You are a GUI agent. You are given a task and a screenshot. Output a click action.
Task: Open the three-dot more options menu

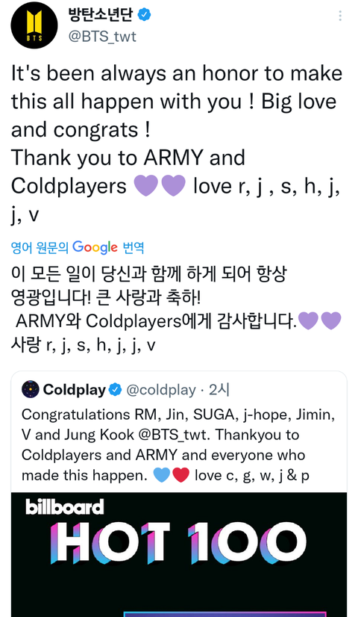[339, 16]
